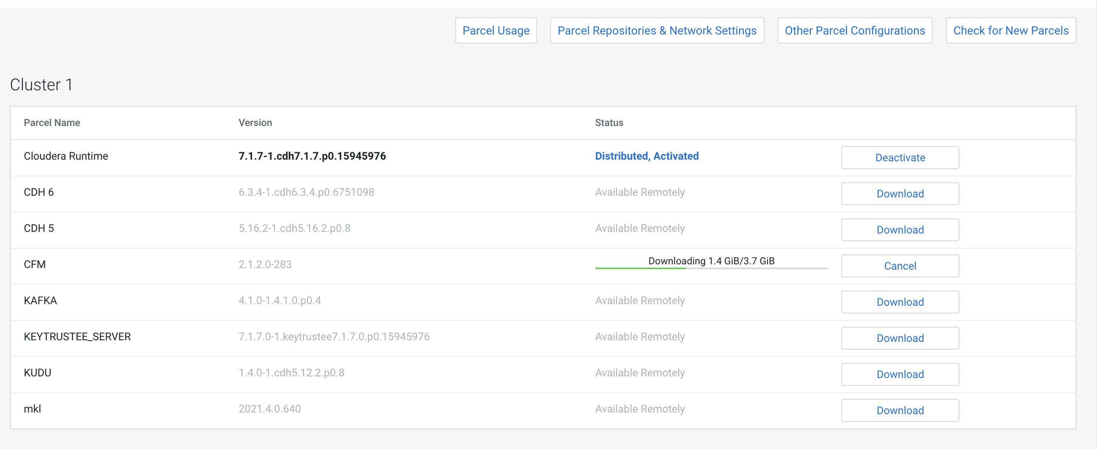This screenshot has width=1097, height=449.
Task: Download the CDH 6 parcel
Action: 900,194
